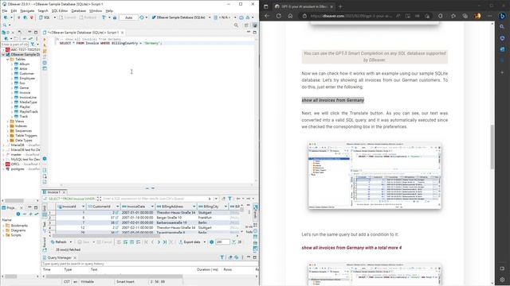Select the Employee table in navigator

(27, 79)
